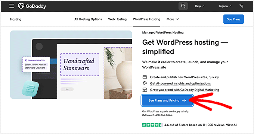Go to Web Hosting tab
This screenshot has width=254, height=134.
(117, 19)
